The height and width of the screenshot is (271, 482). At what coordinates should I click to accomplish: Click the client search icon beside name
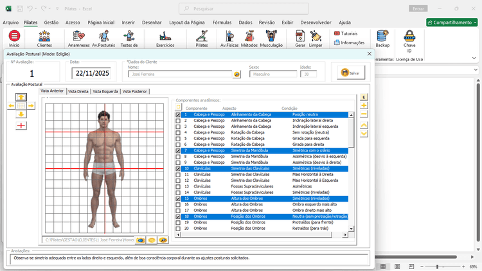coord(237,74)
